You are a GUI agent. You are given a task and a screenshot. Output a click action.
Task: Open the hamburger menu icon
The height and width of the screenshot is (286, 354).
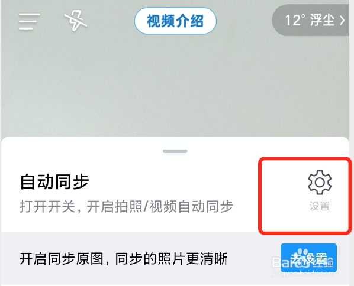(30, 21)
